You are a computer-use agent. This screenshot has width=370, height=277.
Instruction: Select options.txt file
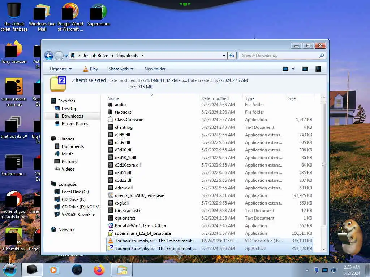pos(125,218)
